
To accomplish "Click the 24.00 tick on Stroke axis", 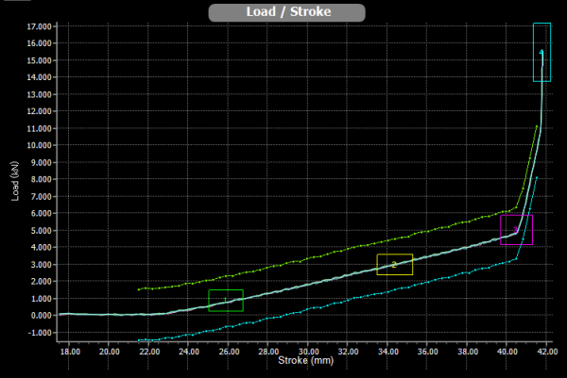I will tap(188, 351).
